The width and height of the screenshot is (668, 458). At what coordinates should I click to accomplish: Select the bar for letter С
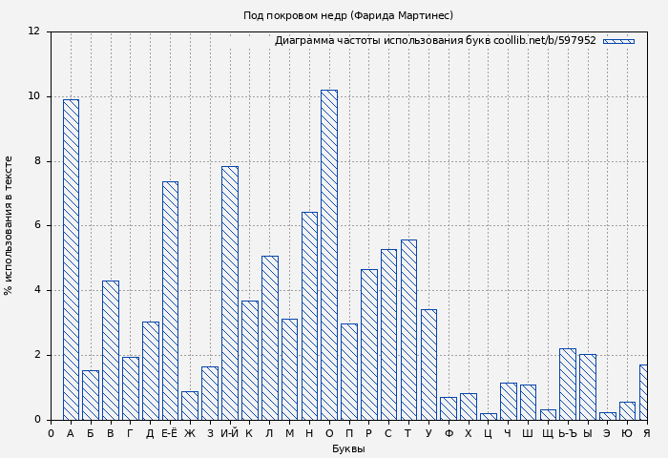point(388,334)
